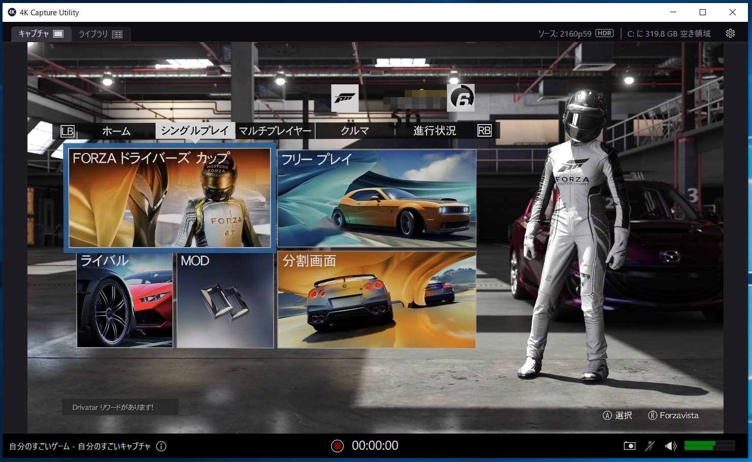Click the Drivatar リワードがあります! notification

pyautogui.click(x=120, y=407)
